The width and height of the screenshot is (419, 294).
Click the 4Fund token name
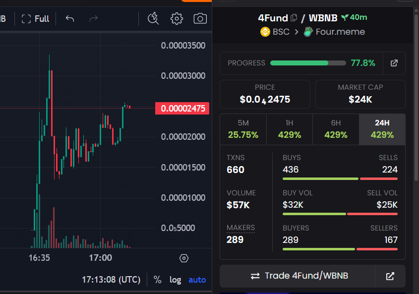click(273, 18)
